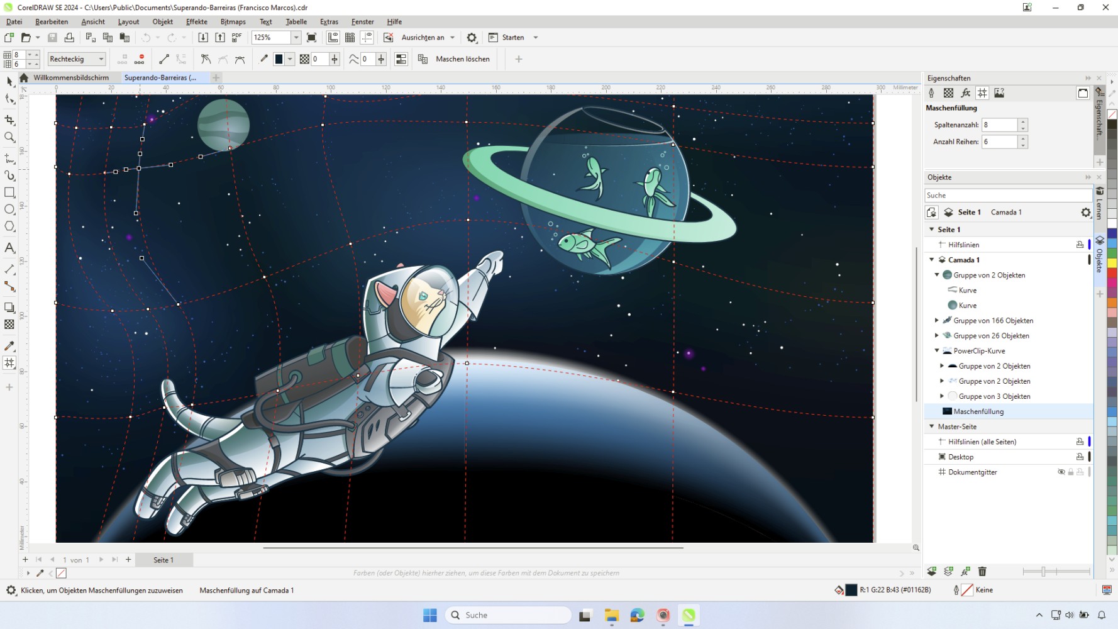Click the Maschen löschen button
Screen dimensions: 1118x629
tap(462, 58)
